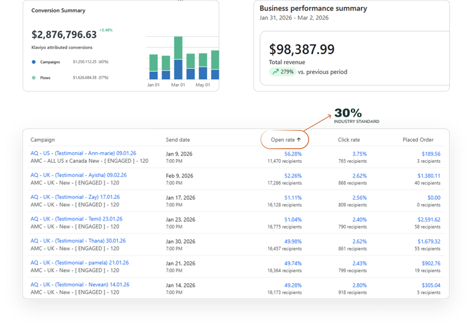Click the $2,591.62 placed order value

pos(429,220)
